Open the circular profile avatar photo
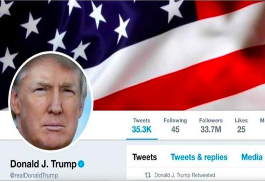The image size is (265, 182). click(x=51, y=102)
